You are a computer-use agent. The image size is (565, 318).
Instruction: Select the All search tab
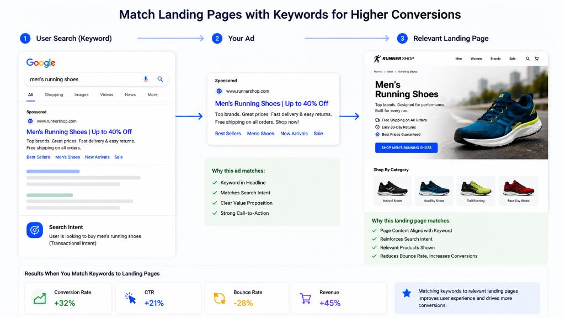(31, 94)
